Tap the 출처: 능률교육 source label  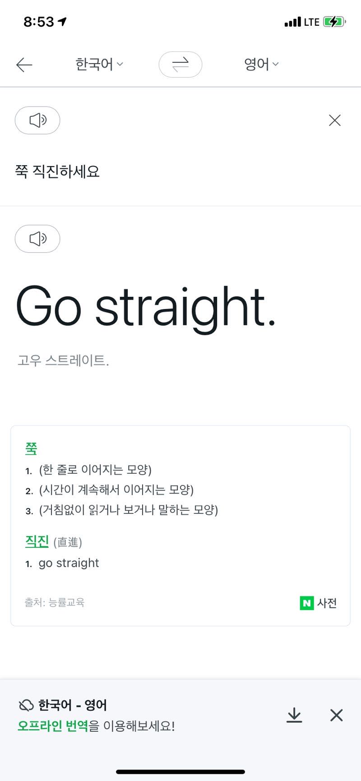[x=55, y=602]
